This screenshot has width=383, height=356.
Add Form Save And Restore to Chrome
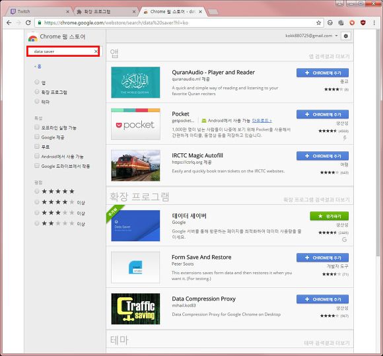click(x=322, y=258)
